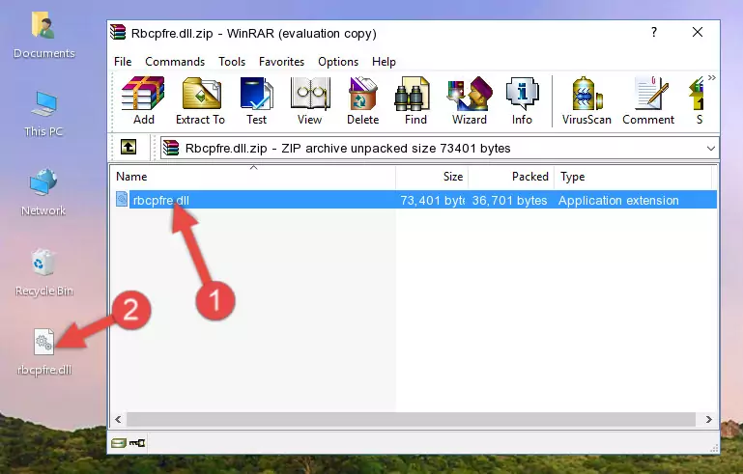Open the Help menu
743x474 pixels.
pos(384,62)
